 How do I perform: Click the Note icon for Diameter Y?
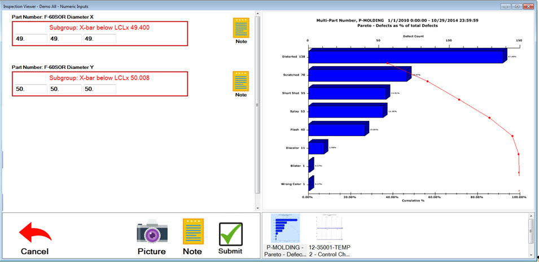241,81
